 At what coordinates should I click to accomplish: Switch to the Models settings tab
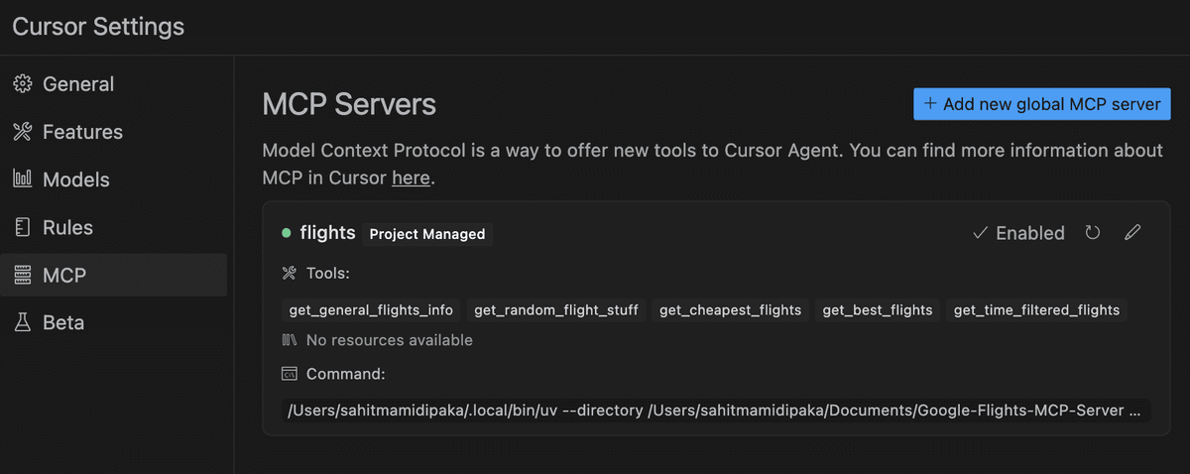coord(113,179)
